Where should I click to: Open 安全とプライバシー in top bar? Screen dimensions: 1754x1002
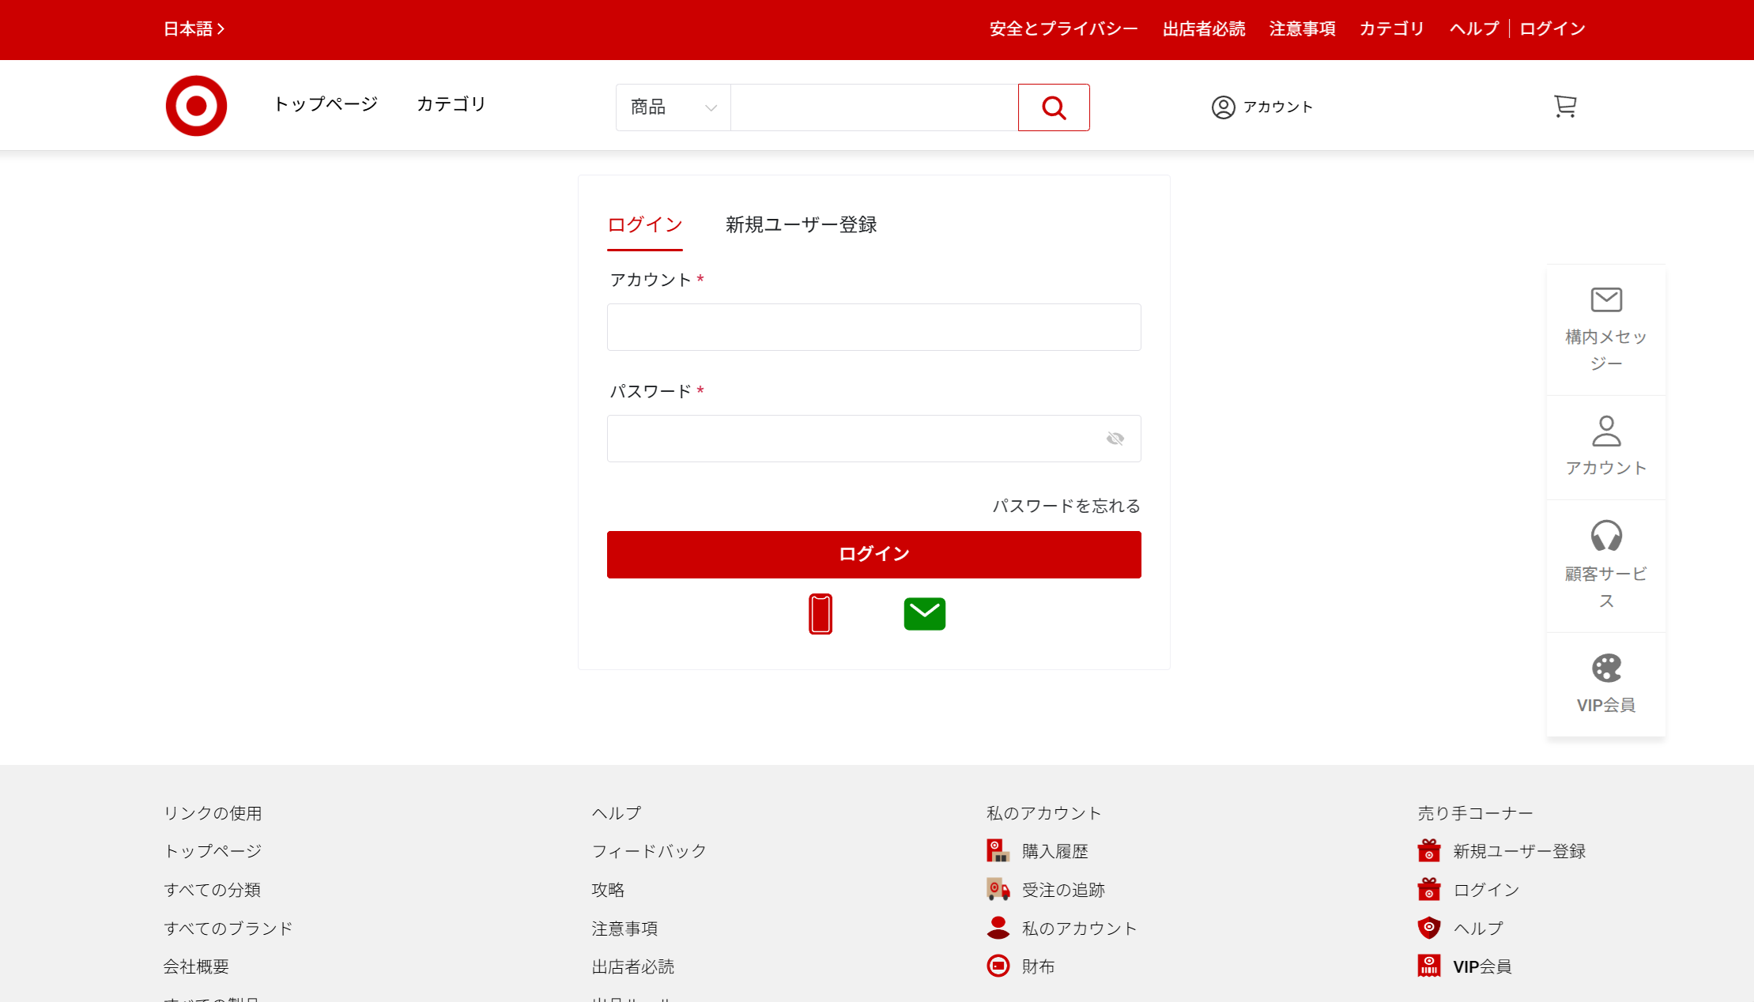click(x=1063, y=29)
